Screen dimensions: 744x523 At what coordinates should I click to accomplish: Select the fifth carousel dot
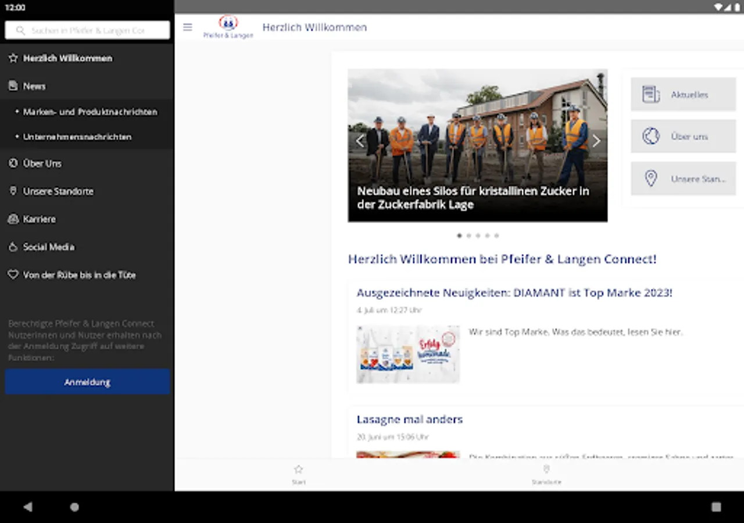pos(496,236)
